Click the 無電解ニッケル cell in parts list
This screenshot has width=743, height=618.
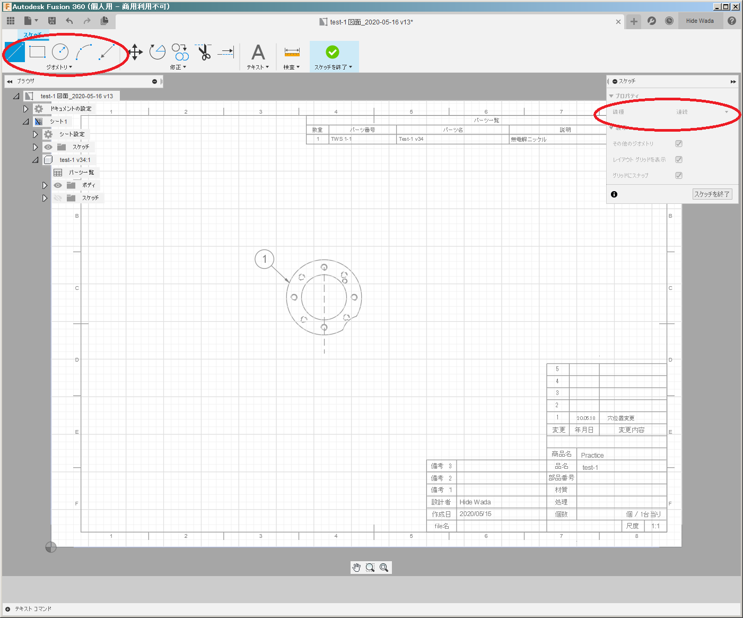529,140
